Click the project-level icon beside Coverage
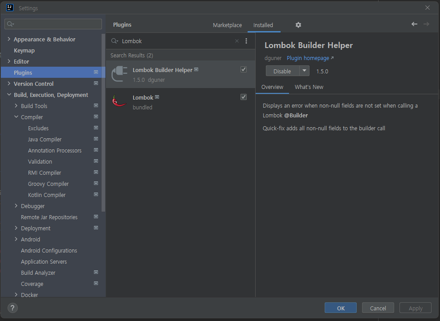This screenshot has width=440, height=321. pos(96,284)
